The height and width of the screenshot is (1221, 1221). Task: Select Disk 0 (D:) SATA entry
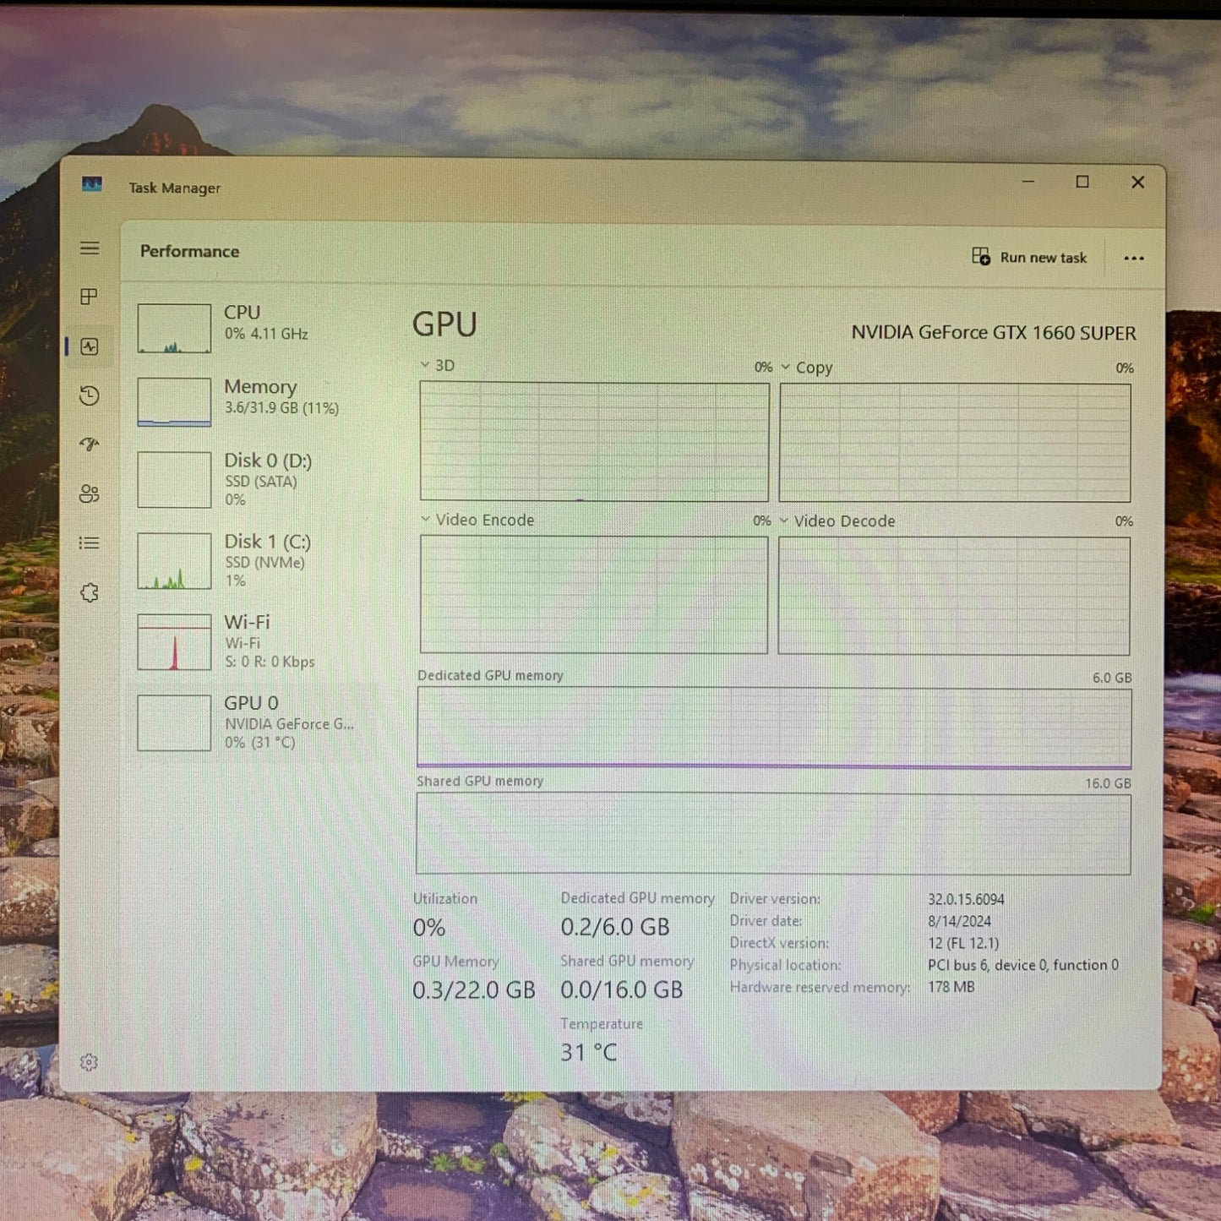point(253,480)
